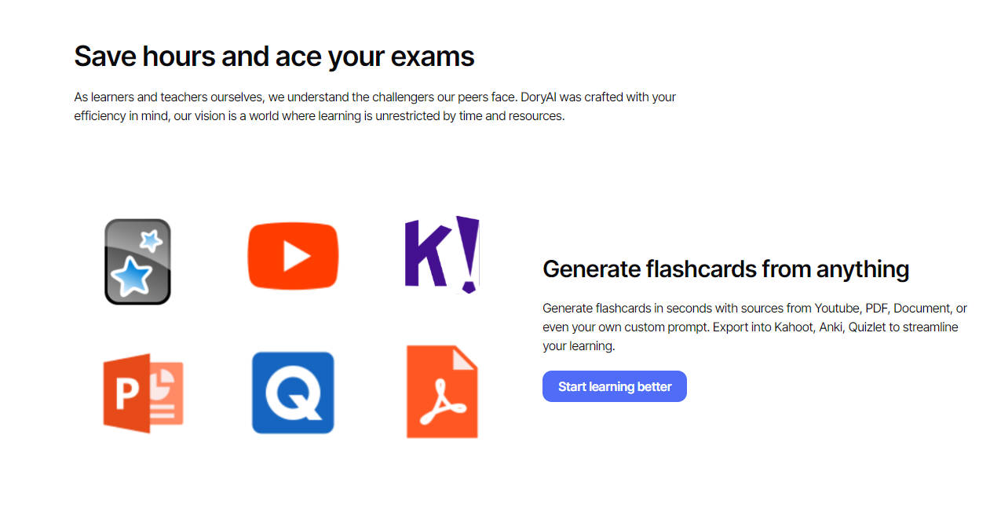Click "PDF" in the flashcards description
The image size is (990, 530).
tap(875, 308)
